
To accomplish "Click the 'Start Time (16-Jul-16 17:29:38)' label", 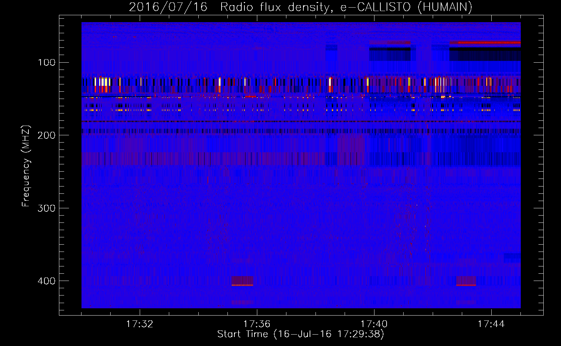I will [x=301, y=334].
